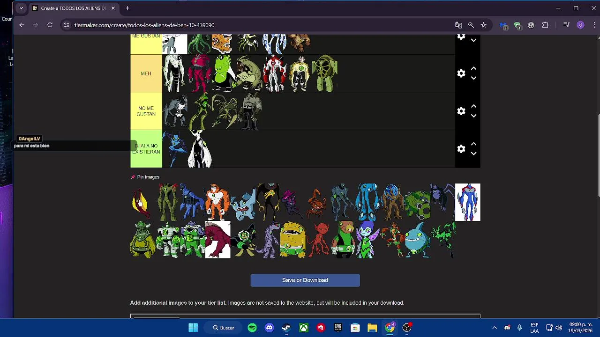Click the page vertical scrollbar
This screenshot has width=600, height=337.
[598, 154]
